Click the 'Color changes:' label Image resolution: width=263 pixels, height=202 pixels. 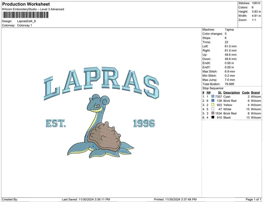[213, 34]
